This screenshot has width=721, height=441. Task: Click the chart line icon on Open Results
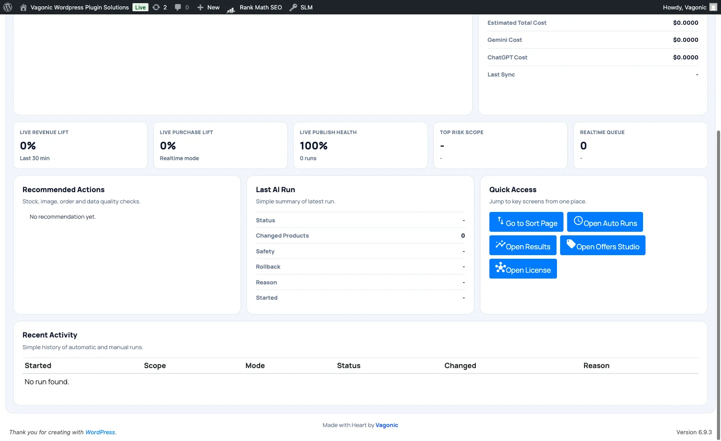tap(500, 244)
